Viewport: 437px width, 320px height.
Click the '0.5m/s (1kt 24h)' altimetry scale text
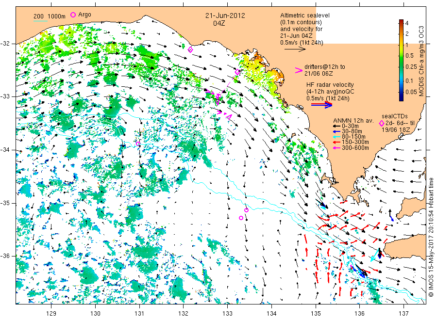(x=302, y=43)
